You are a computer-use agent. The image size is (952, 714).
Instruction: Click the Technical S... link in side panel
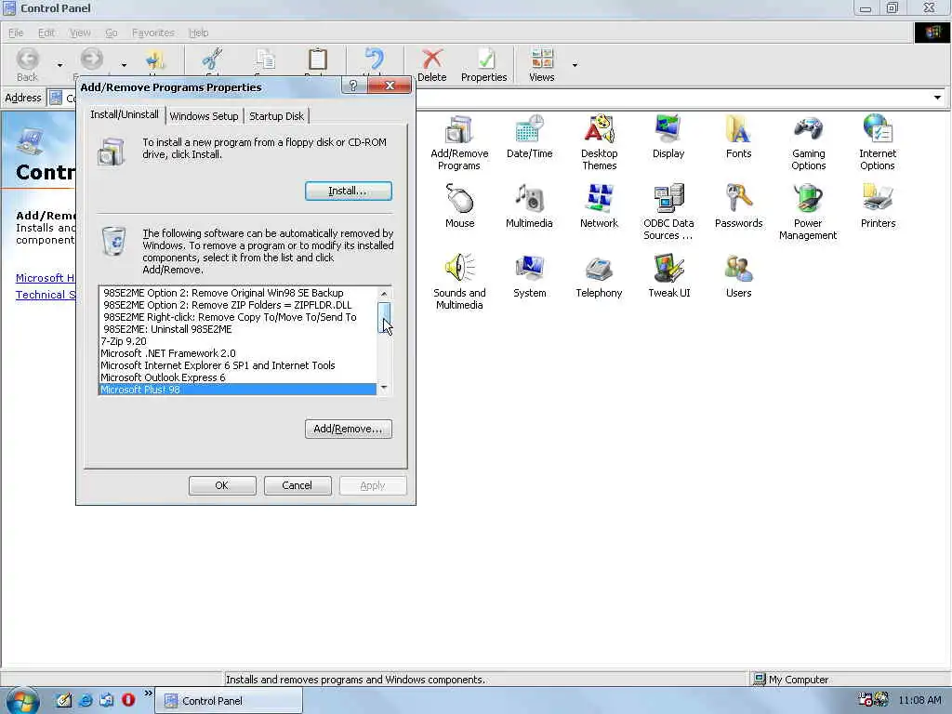46,295
